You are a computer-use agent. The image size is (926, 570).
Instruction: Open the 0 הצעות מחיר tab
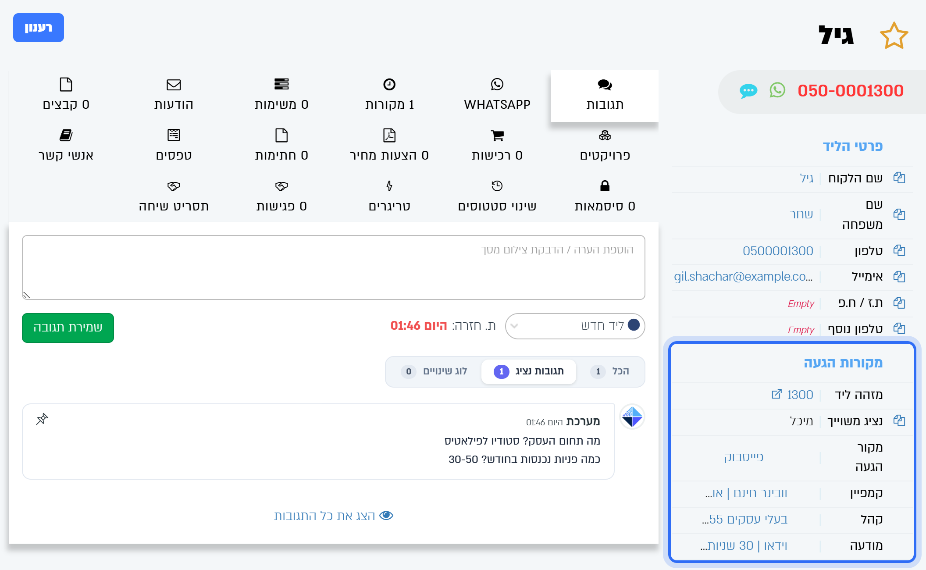389,146
